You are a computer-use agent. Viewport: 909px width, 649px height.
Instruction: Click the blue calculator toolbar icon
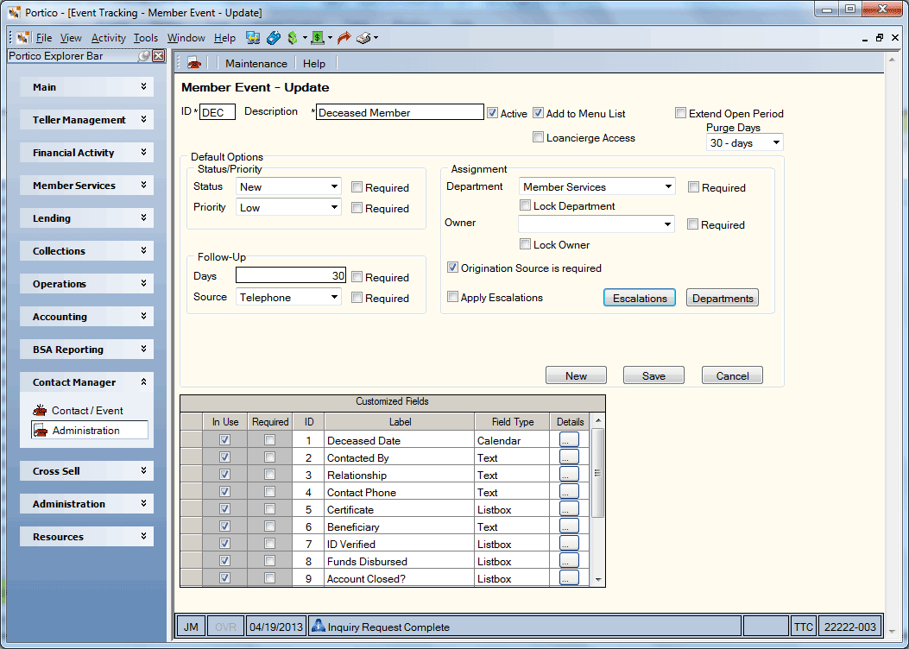click(x=274, y=38)
